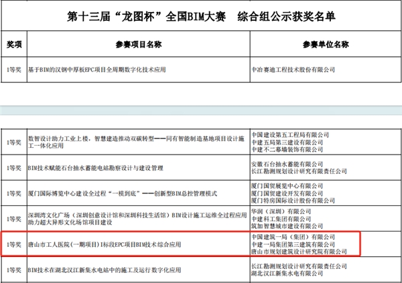Select company "中国建筑一局(集团)有限公司"
Viewport: 402px width, 283px height.
pos(293,237)
